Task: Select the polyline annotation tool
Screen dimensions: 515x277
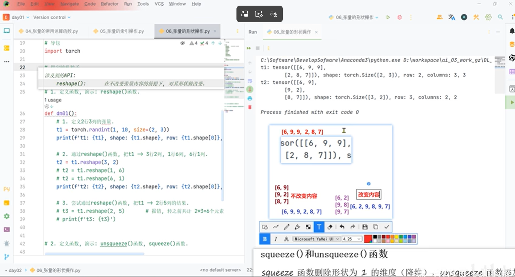Action: (276, 227)
